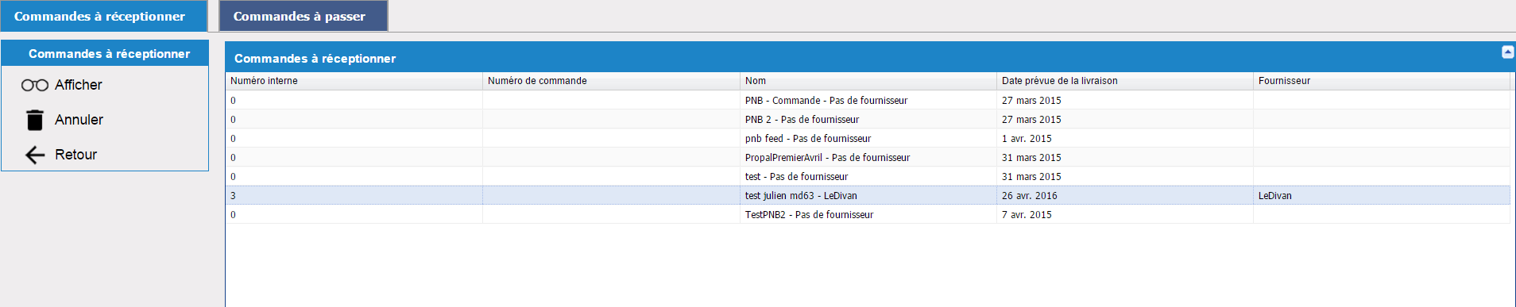The image size is (1516, 307).
Task: Click the Annuler label
Action: [x=79, y=120]
